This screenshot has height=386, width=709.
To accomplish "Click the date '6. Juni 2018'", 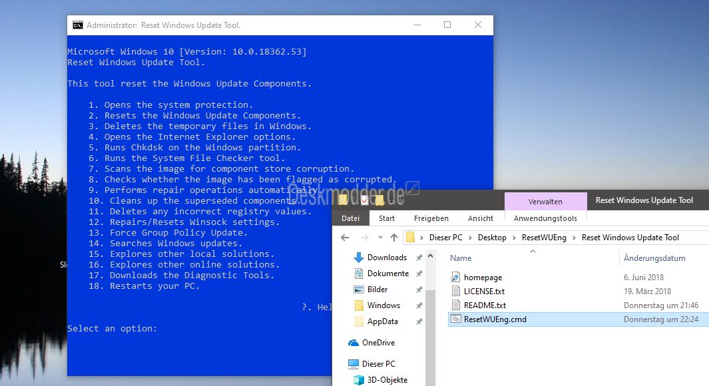I will click(644, 277).
